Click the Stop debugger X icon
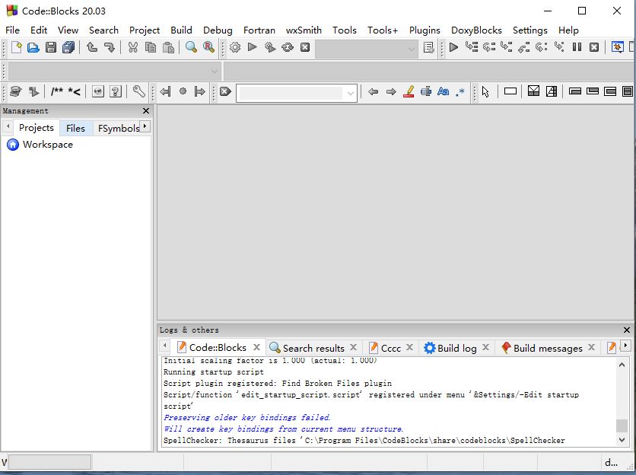Viewport: 636px width, 475px height. [x=594, y=47]
